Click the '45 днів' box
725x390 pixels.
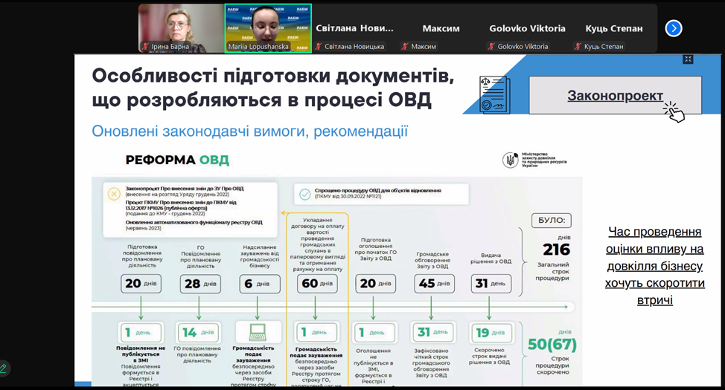(434, 283)
